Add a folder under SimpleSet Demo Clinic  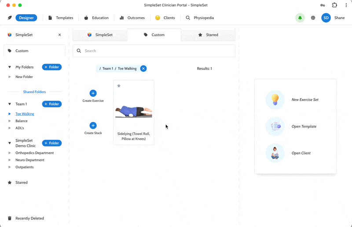pos(52,143)
